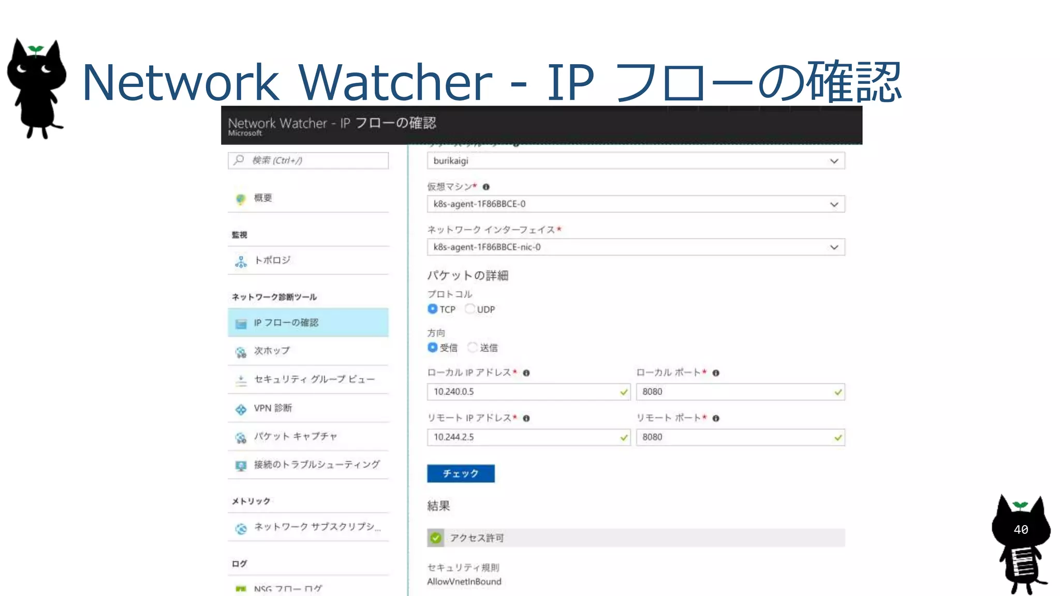This screenshot has width=1060, height=596.
Task: Open the burikaigi resource group dropdown
Action: (636, 161)
